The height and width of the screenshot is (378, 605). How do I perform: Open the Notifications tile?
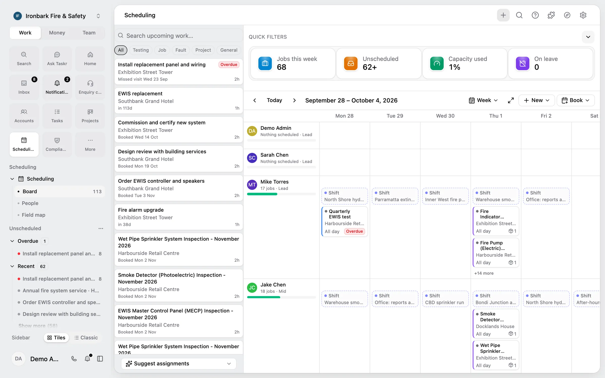coord(57,87)
